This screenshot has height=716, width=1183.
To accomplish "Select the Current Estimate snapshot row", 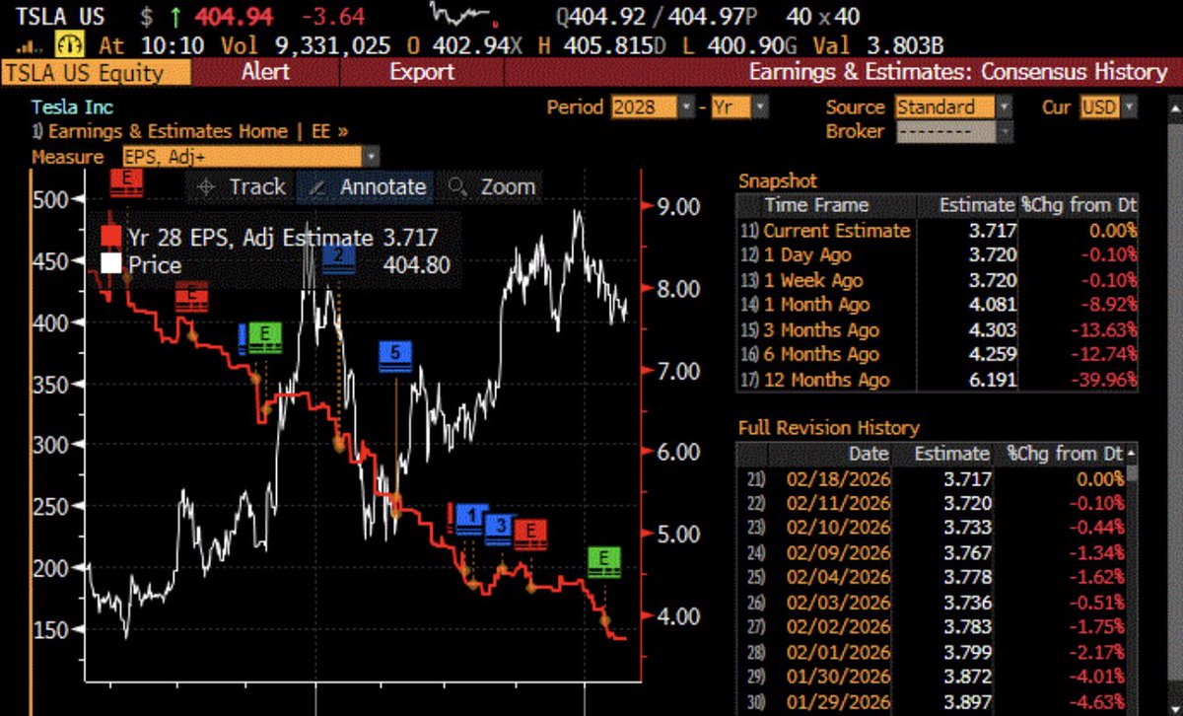I will pyautogui.click(x=937, y=230).
